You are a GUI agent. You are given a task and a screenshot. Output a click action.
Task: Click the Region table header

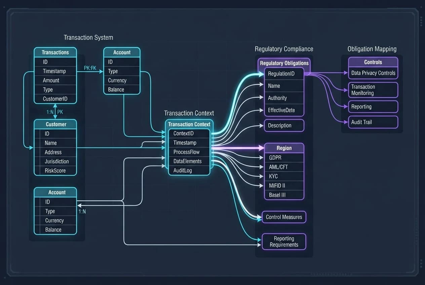point(284,148)
